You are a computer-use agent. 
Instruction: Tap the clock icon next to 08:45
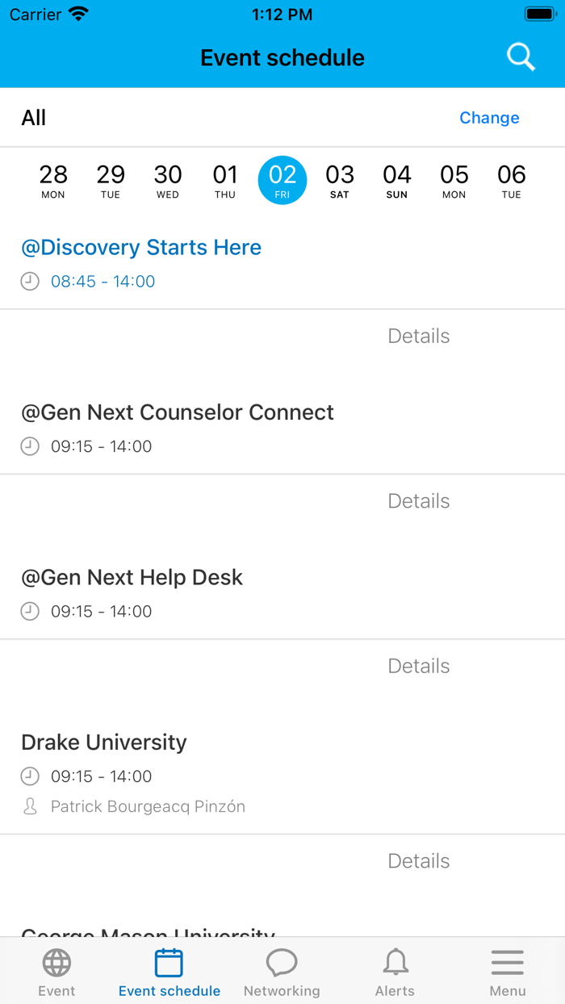coord(30,282)
